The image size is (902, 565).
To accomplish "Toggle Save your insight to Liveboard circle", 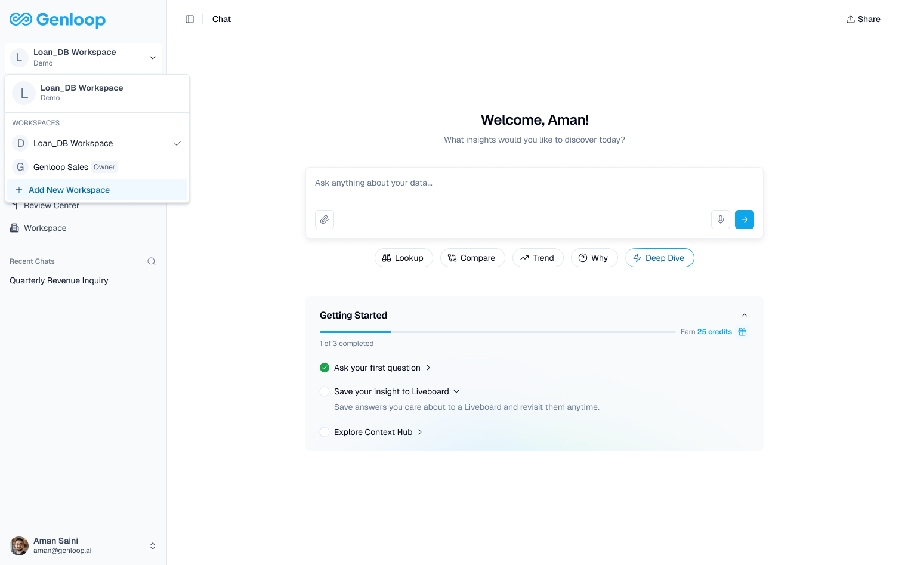I will (325, 391).
